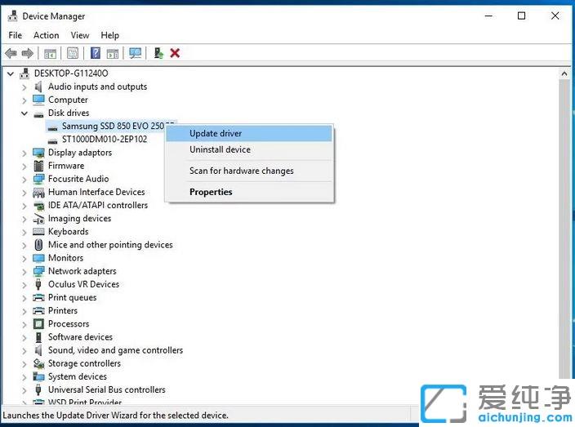Click the blue Help question mark icon
575x427 pixels.
(x=95, y=53)
